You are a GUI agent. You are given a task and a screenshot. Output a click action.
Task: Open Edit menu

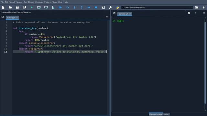point(6,2)
